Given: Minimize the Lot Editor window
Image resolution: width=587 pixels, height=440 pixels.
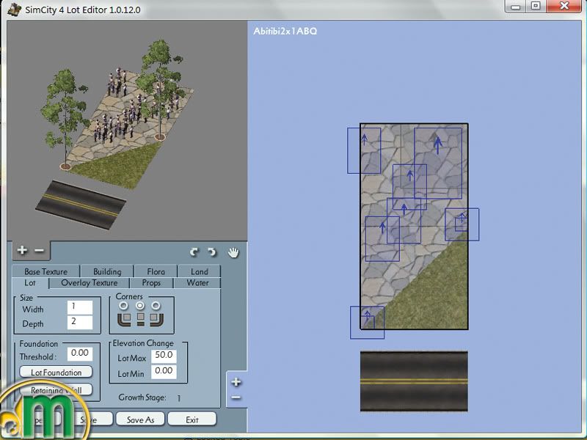Looking at the screenshot, I should point(516,7).
